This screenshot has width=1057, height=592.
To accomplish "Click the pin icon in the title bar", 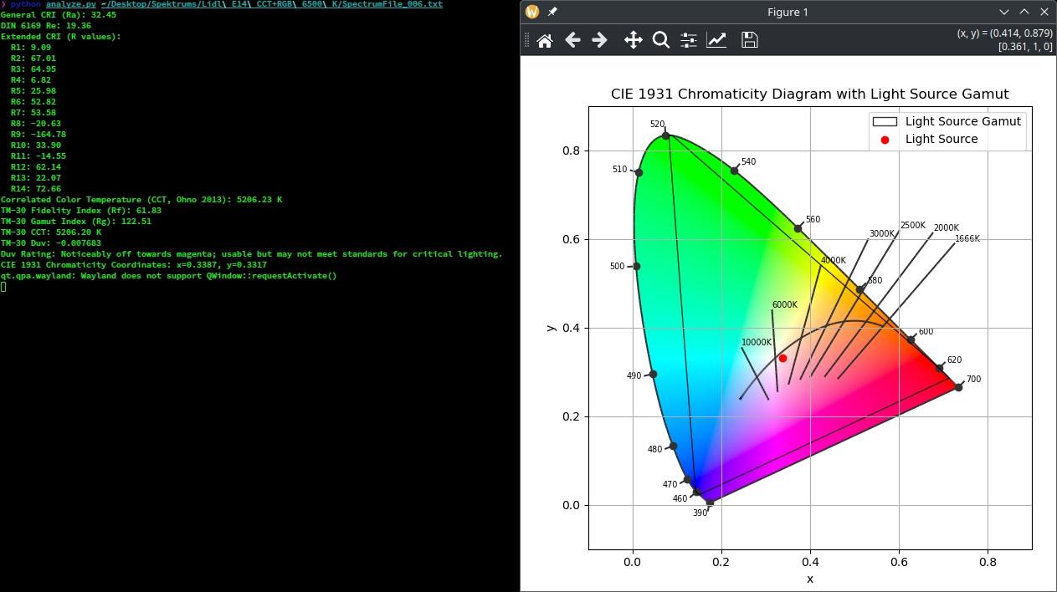I will pyautogui.click(x=552, y=12).
